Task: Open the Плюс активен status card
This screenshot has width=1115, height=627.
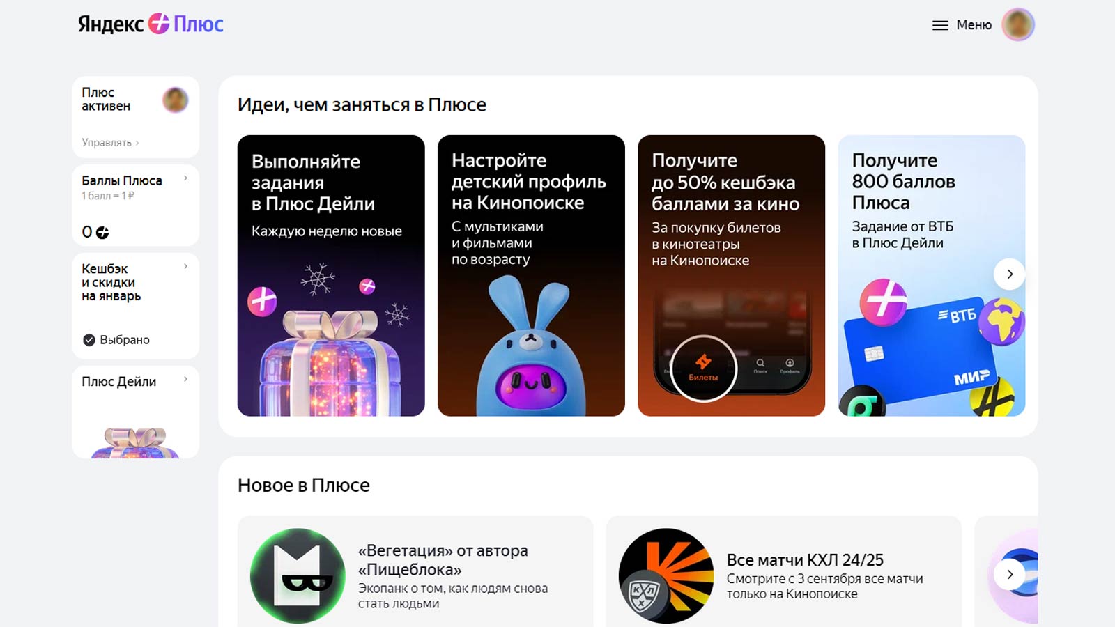Action: [136, 117]
